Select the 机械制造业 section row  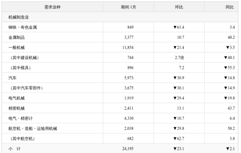click(x=120, y=17)
